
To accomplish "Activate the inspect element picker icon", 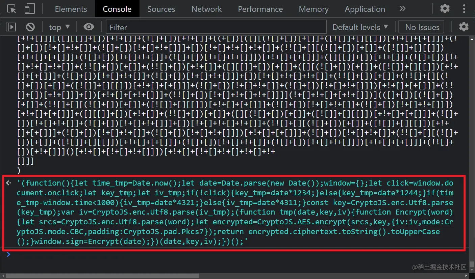I will point(11,9).
